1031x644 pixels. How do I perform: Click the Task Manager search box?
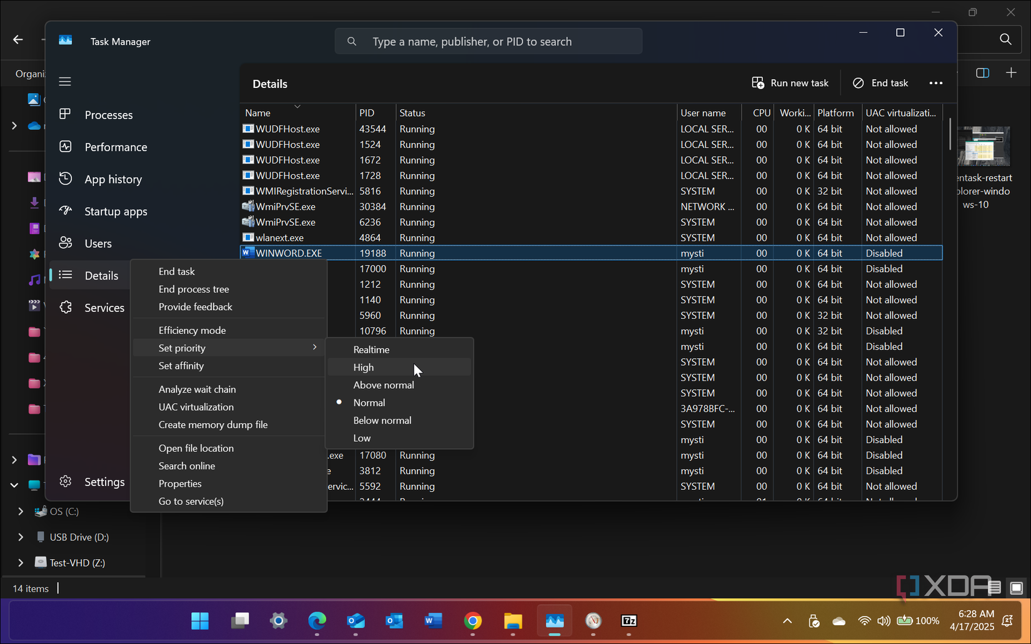pos(489,41)
